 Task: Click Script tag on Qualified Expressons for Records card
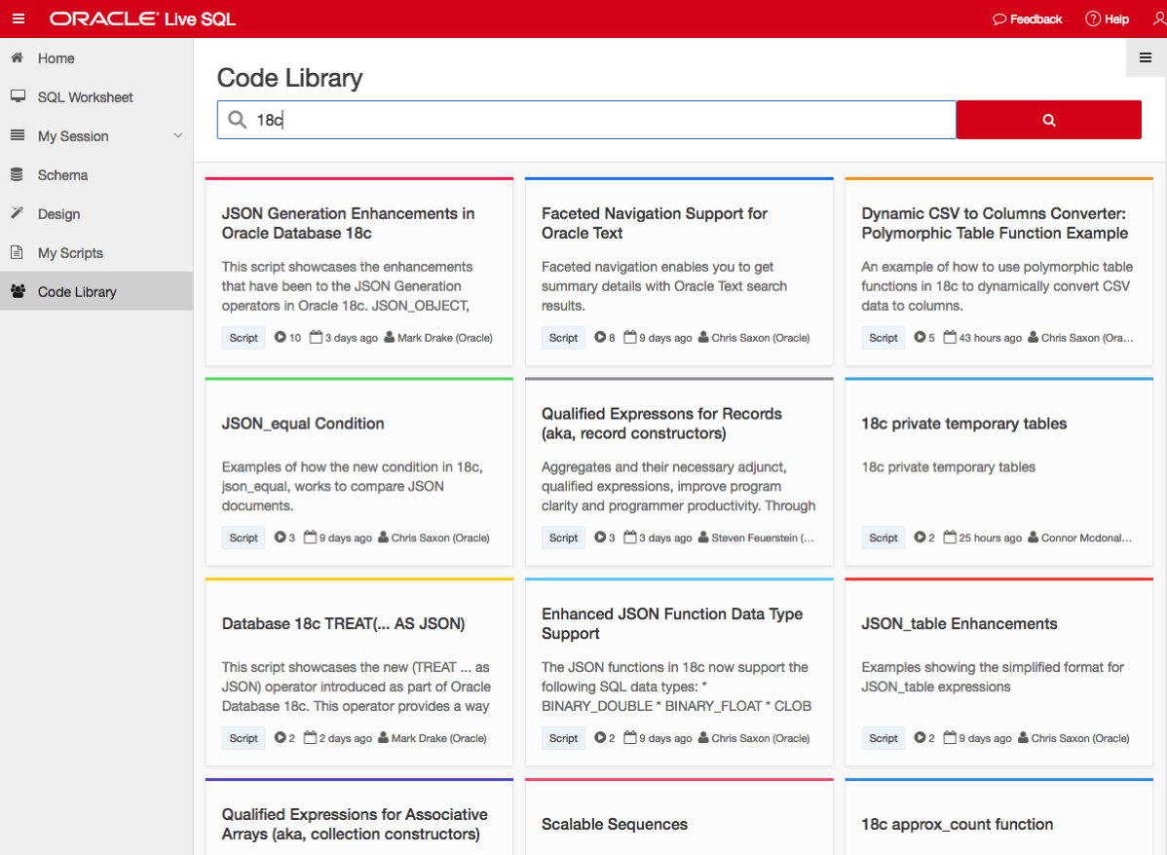[563, 538]
